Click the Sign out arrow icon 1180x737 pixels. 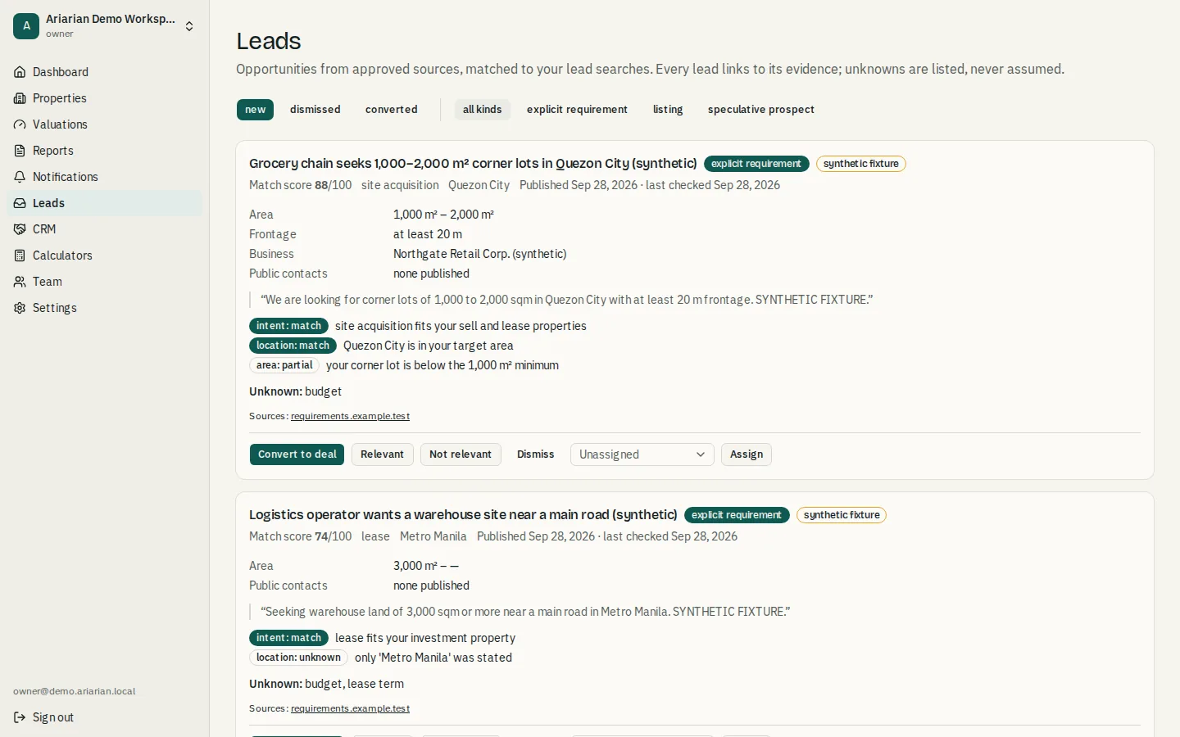(x=20, y=717)
